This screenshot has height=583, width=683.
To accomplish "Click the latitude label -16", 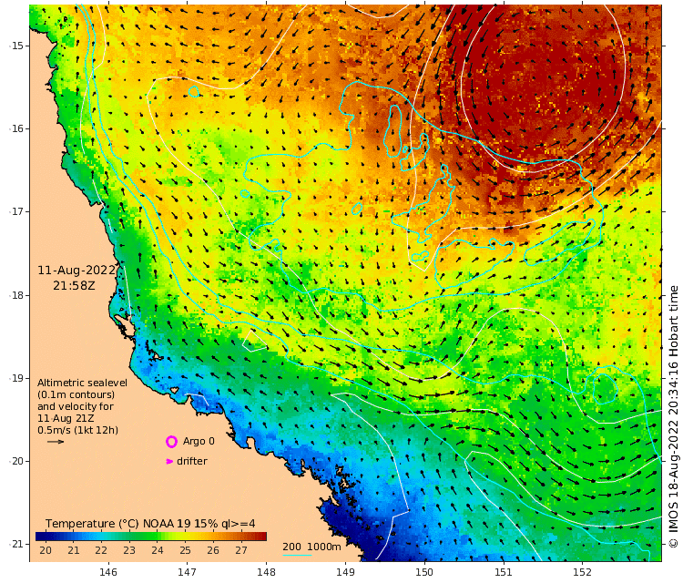I will (16, 129).
